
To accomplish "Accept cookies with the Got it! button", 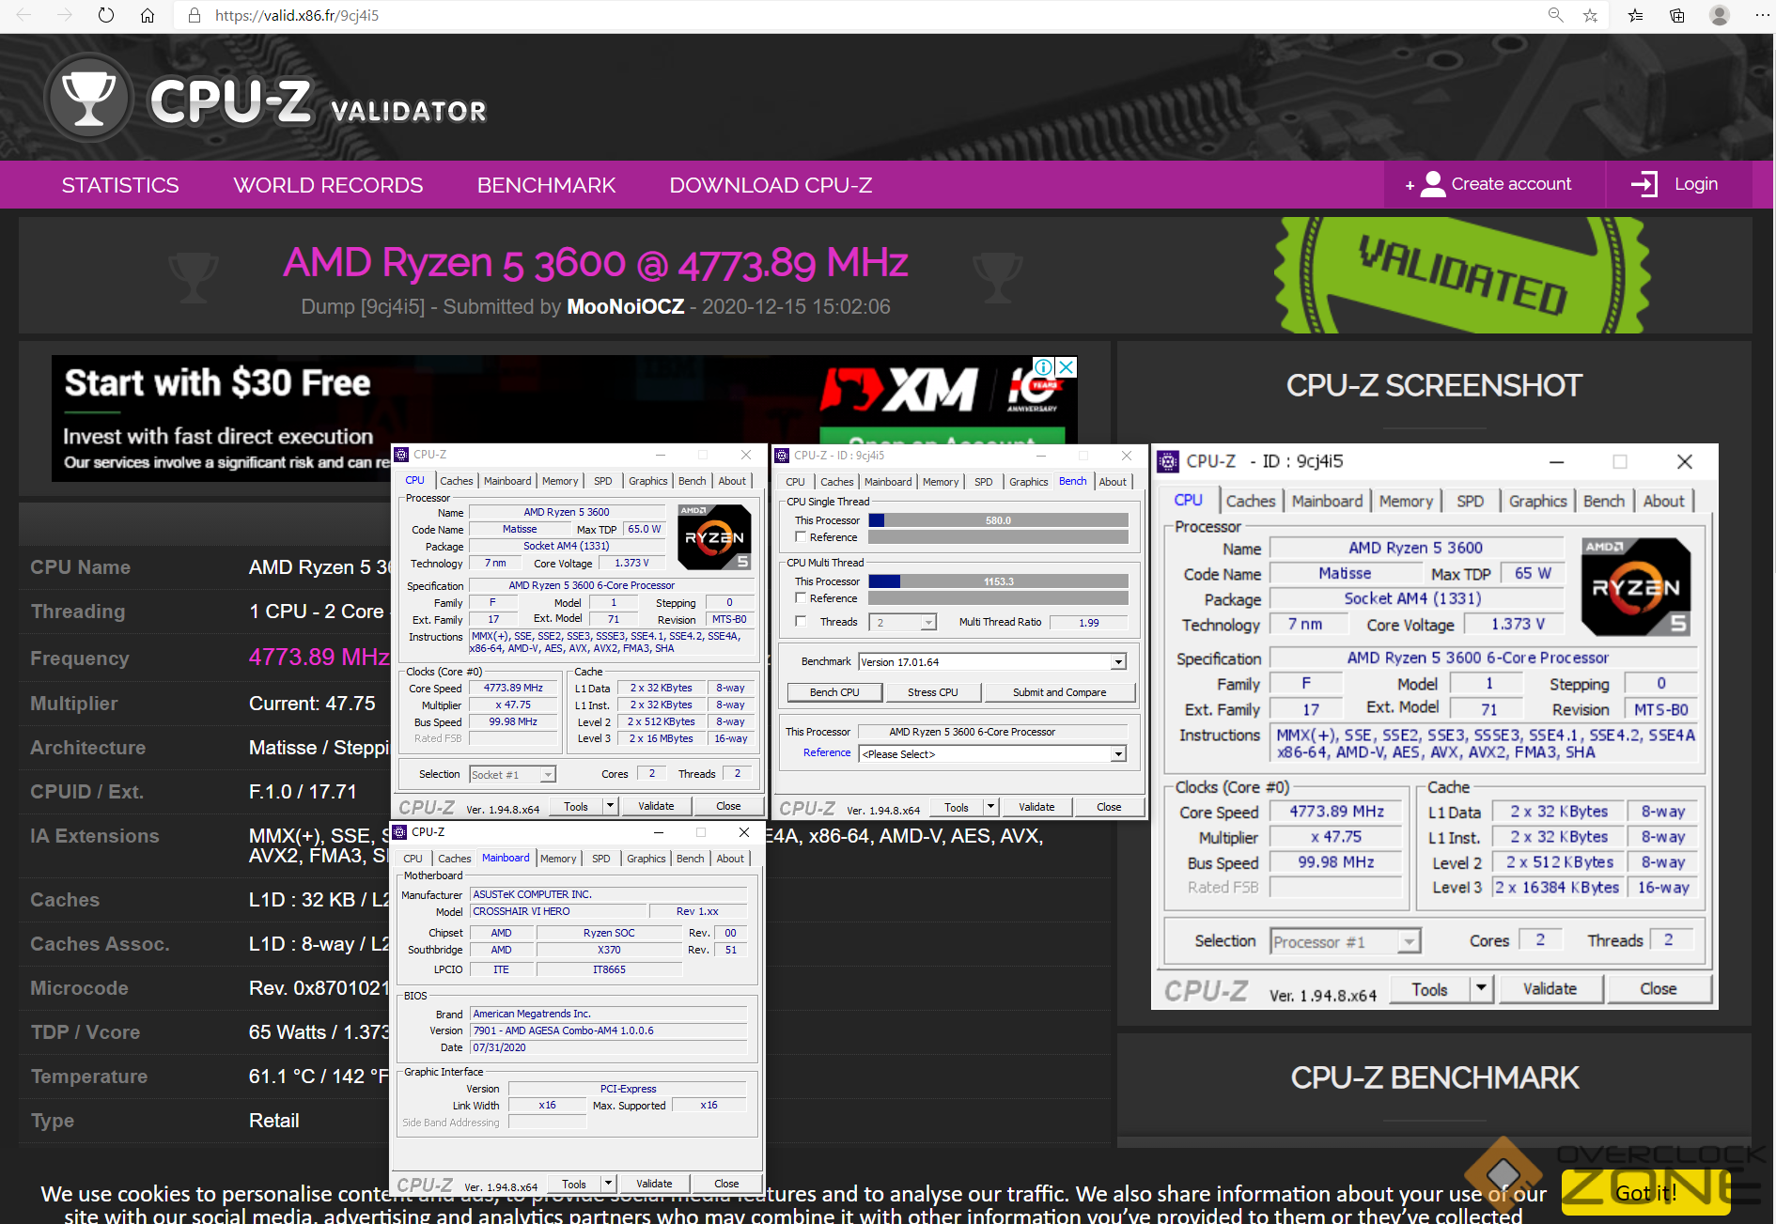I will pyautogui.click(x=1646, y=1193).
